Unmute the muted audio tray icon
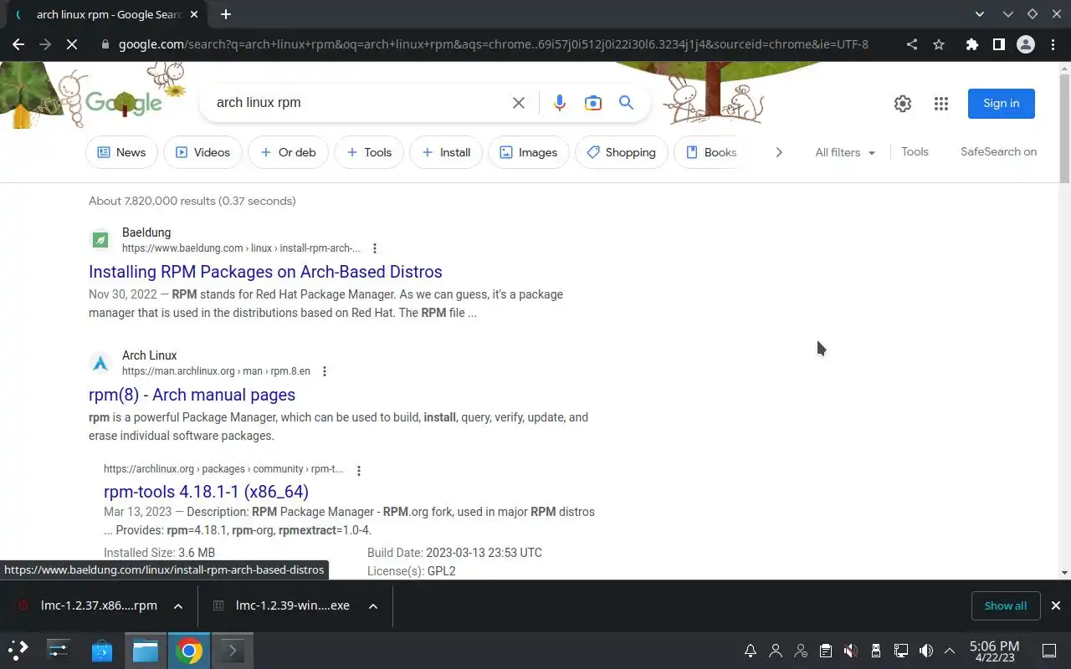 851,651
